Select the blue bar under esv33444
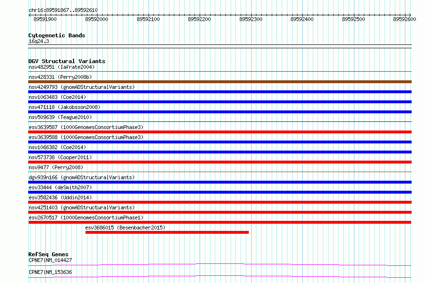 click(220, 192)
